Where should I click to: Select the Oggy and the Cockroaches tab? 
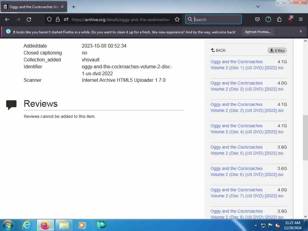tap(34, 7)
